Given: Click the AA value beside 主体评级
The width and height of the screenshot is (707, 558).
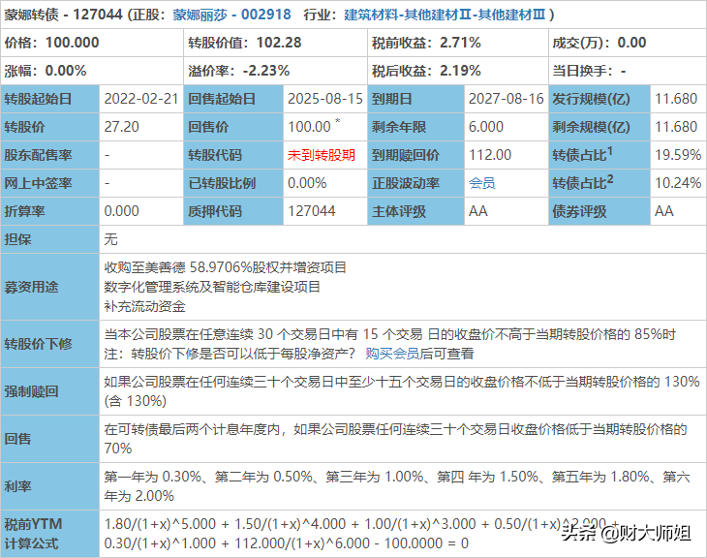Looking at the screenshot, I should pos(478,211).
